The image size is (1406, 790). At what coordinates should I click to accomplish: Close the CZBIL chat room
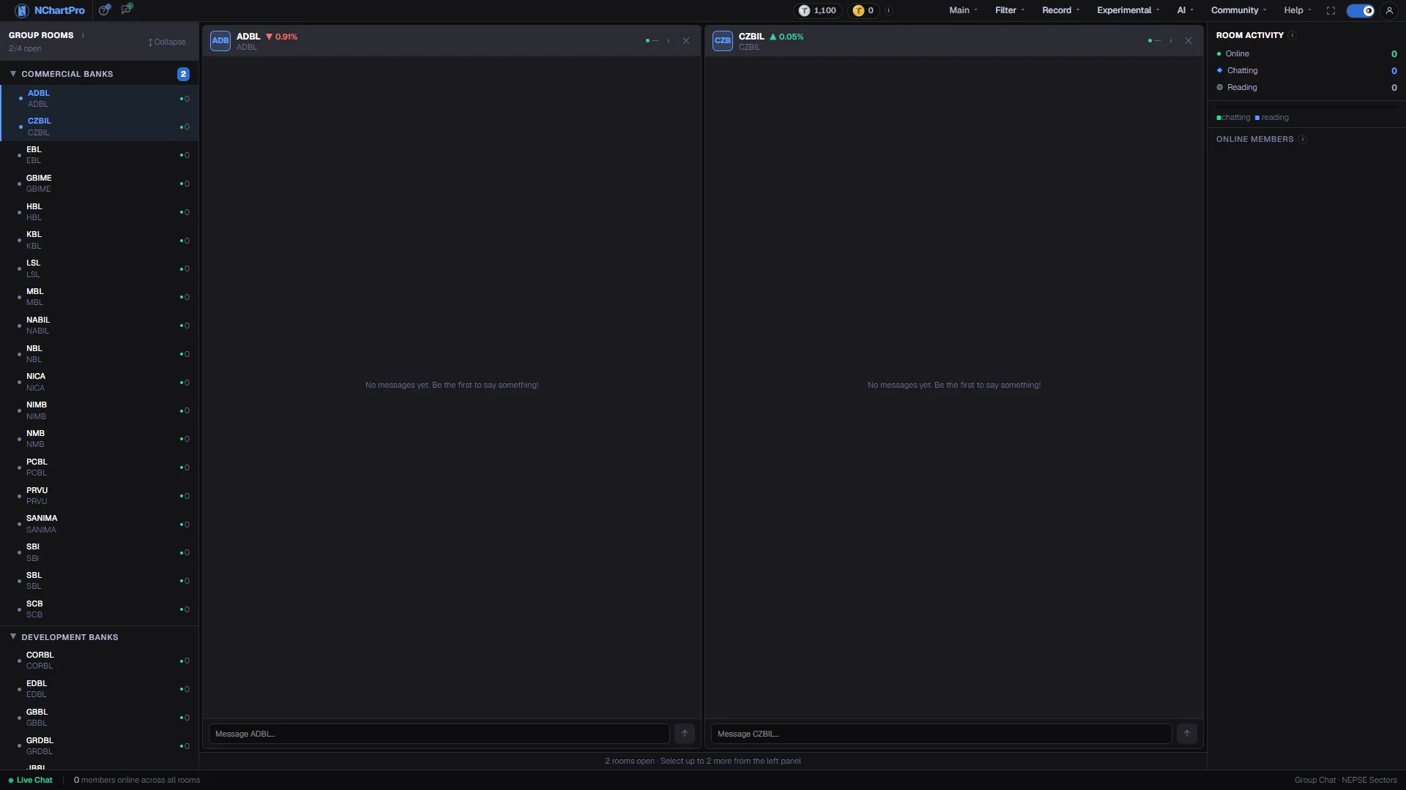pyautogui.click(x=1189, y=41)
